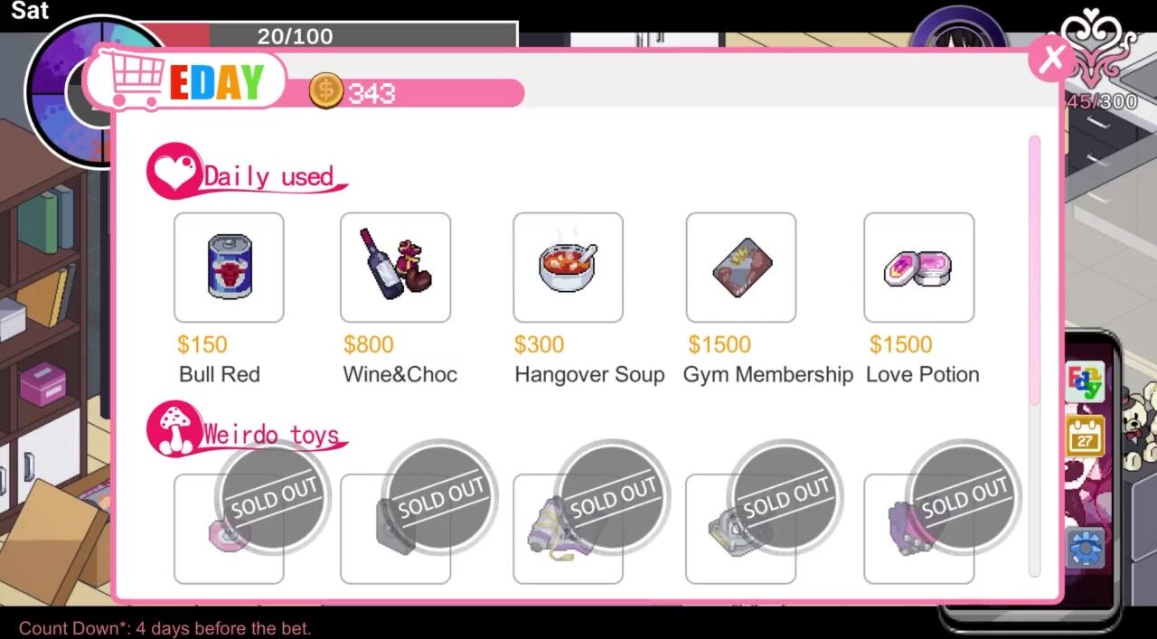
Task: Click the $1500 Gym Membership price
Action: (720, 344)
